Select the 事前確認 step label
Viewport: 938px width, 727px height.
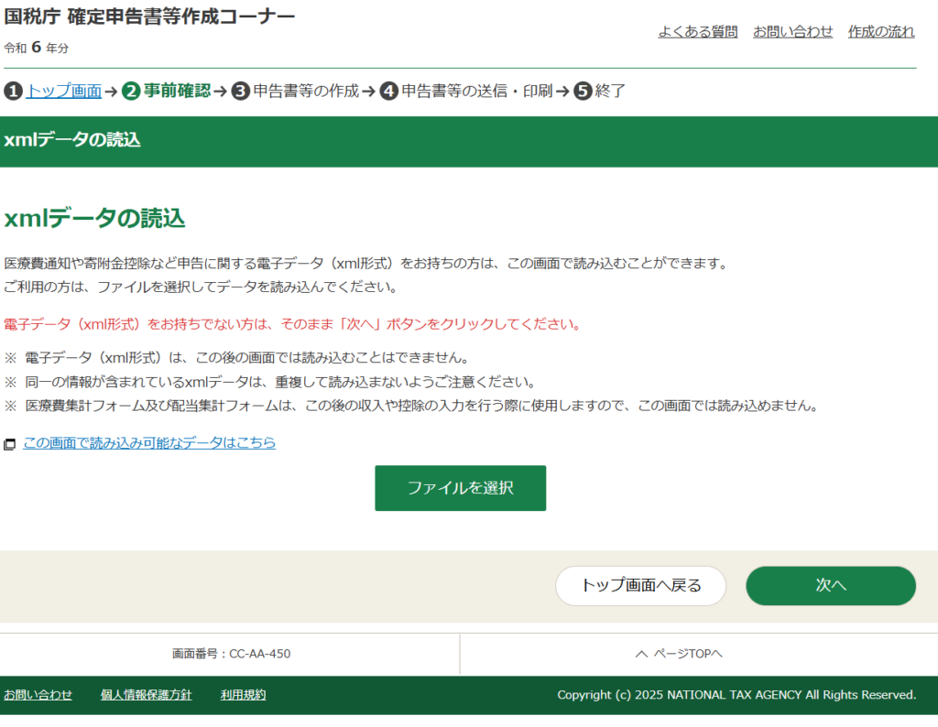(177, 92)
